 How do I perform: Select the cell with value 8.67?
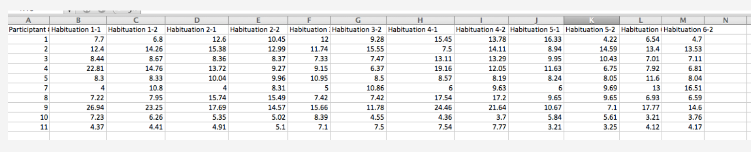click(136, 59)
